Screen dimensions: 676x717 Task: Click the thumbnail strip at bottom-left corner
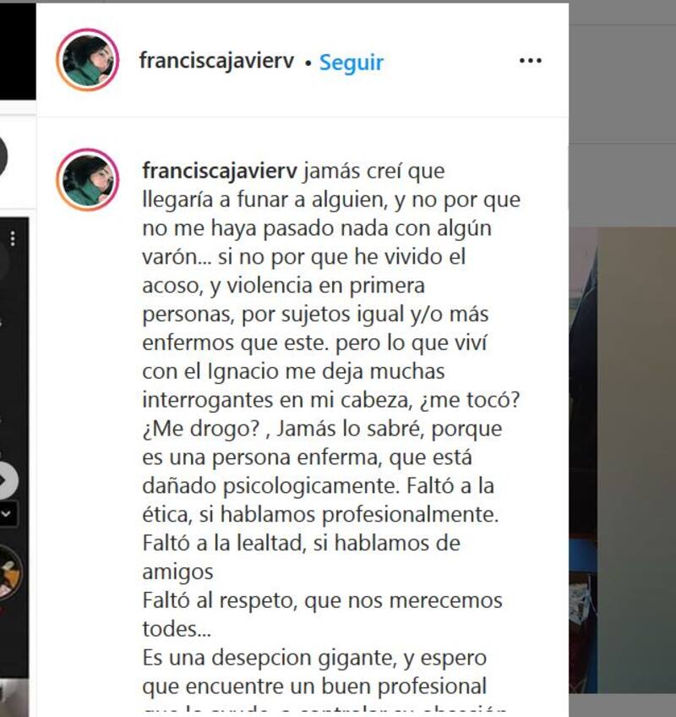[x=14, y=698]
